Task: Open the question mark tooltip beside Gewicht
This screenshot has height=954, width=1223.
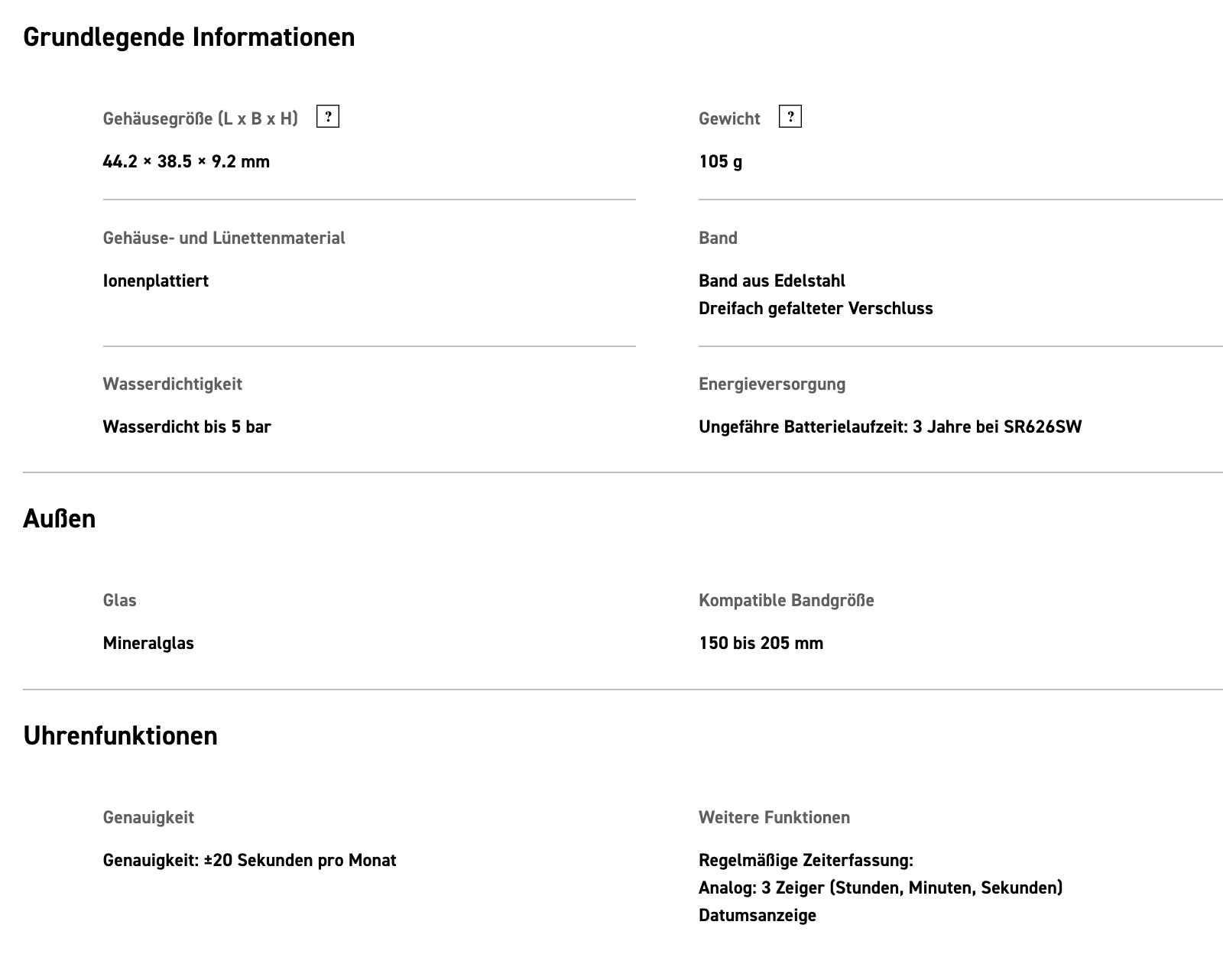Action: (x=790, y=117)
